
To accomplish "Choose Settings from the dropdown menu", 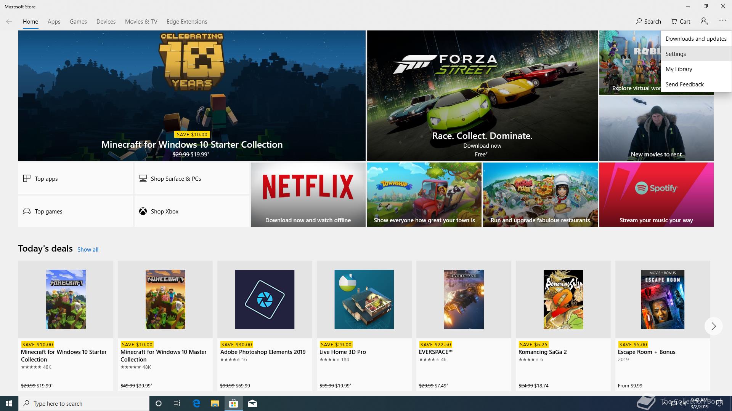I will [696, 54].
